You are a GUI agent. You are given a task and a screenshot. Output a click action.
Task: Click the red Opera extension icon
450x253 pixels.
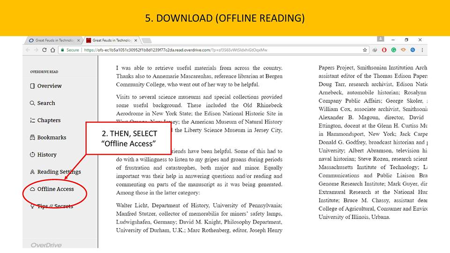(x=384, y=50)
